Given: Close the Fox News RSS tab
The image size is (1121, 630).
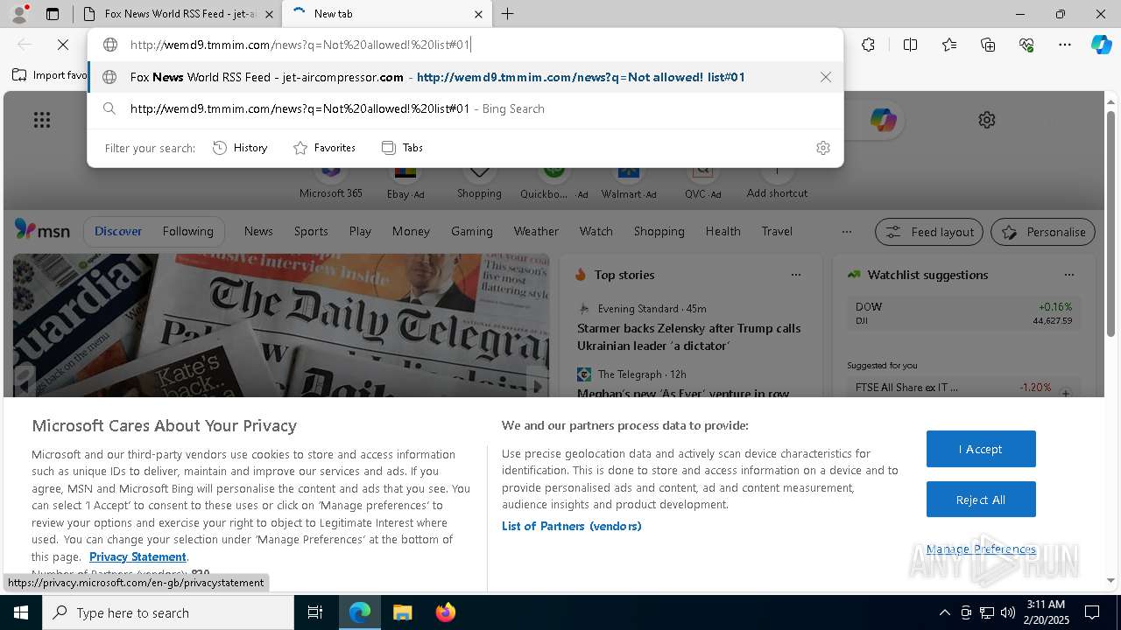Looking at the screenshot, I should coord(269,14).
